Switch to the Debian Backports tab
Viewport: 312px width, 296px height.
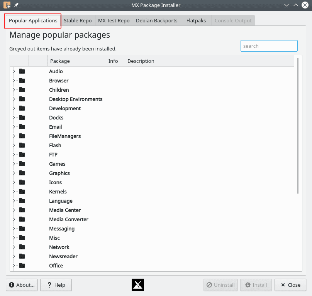pyautogui.click(x=156, y=20)
